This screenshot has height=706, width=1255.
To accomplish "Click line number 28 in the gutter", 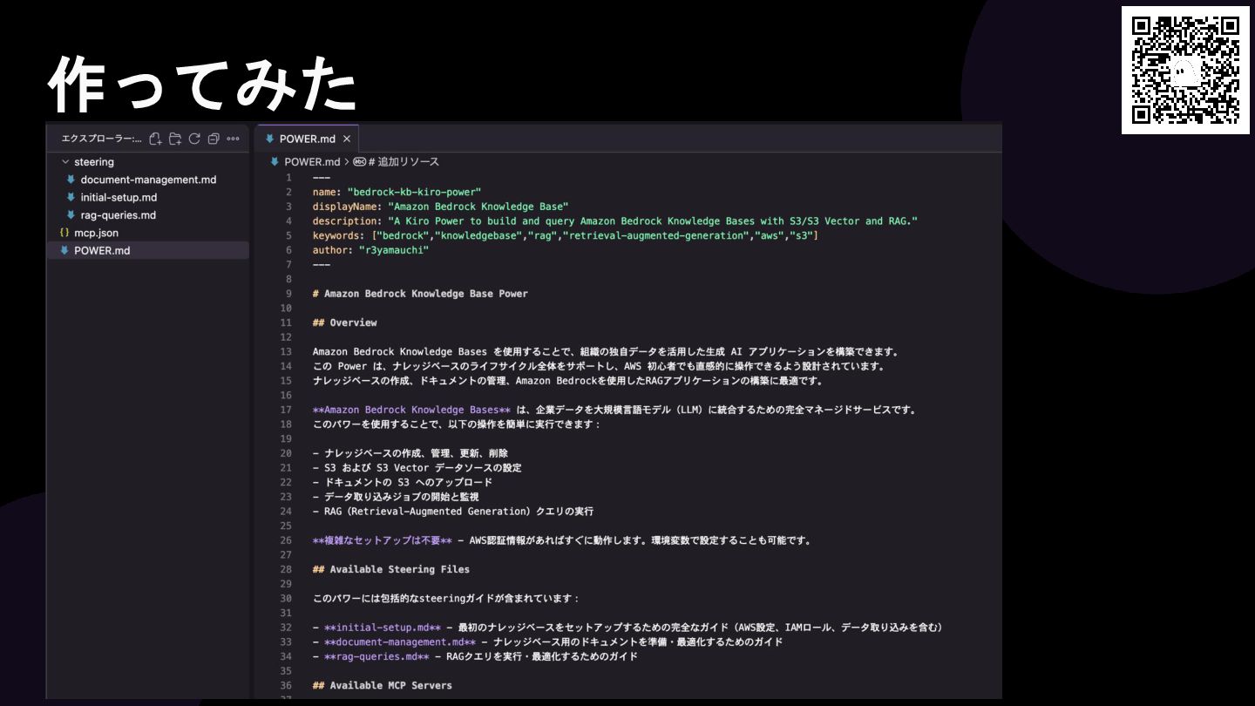I will tap(286, 569).
